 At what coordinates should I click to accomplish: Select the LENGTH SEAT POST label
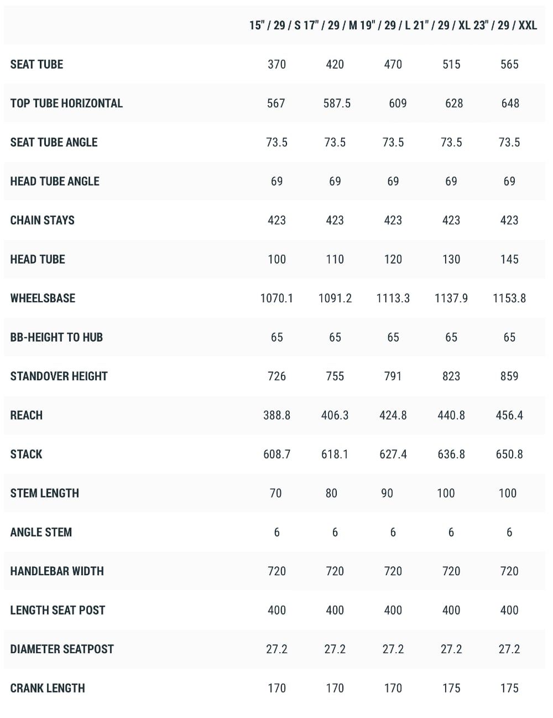pyautogui.click(x=58, y=610)
